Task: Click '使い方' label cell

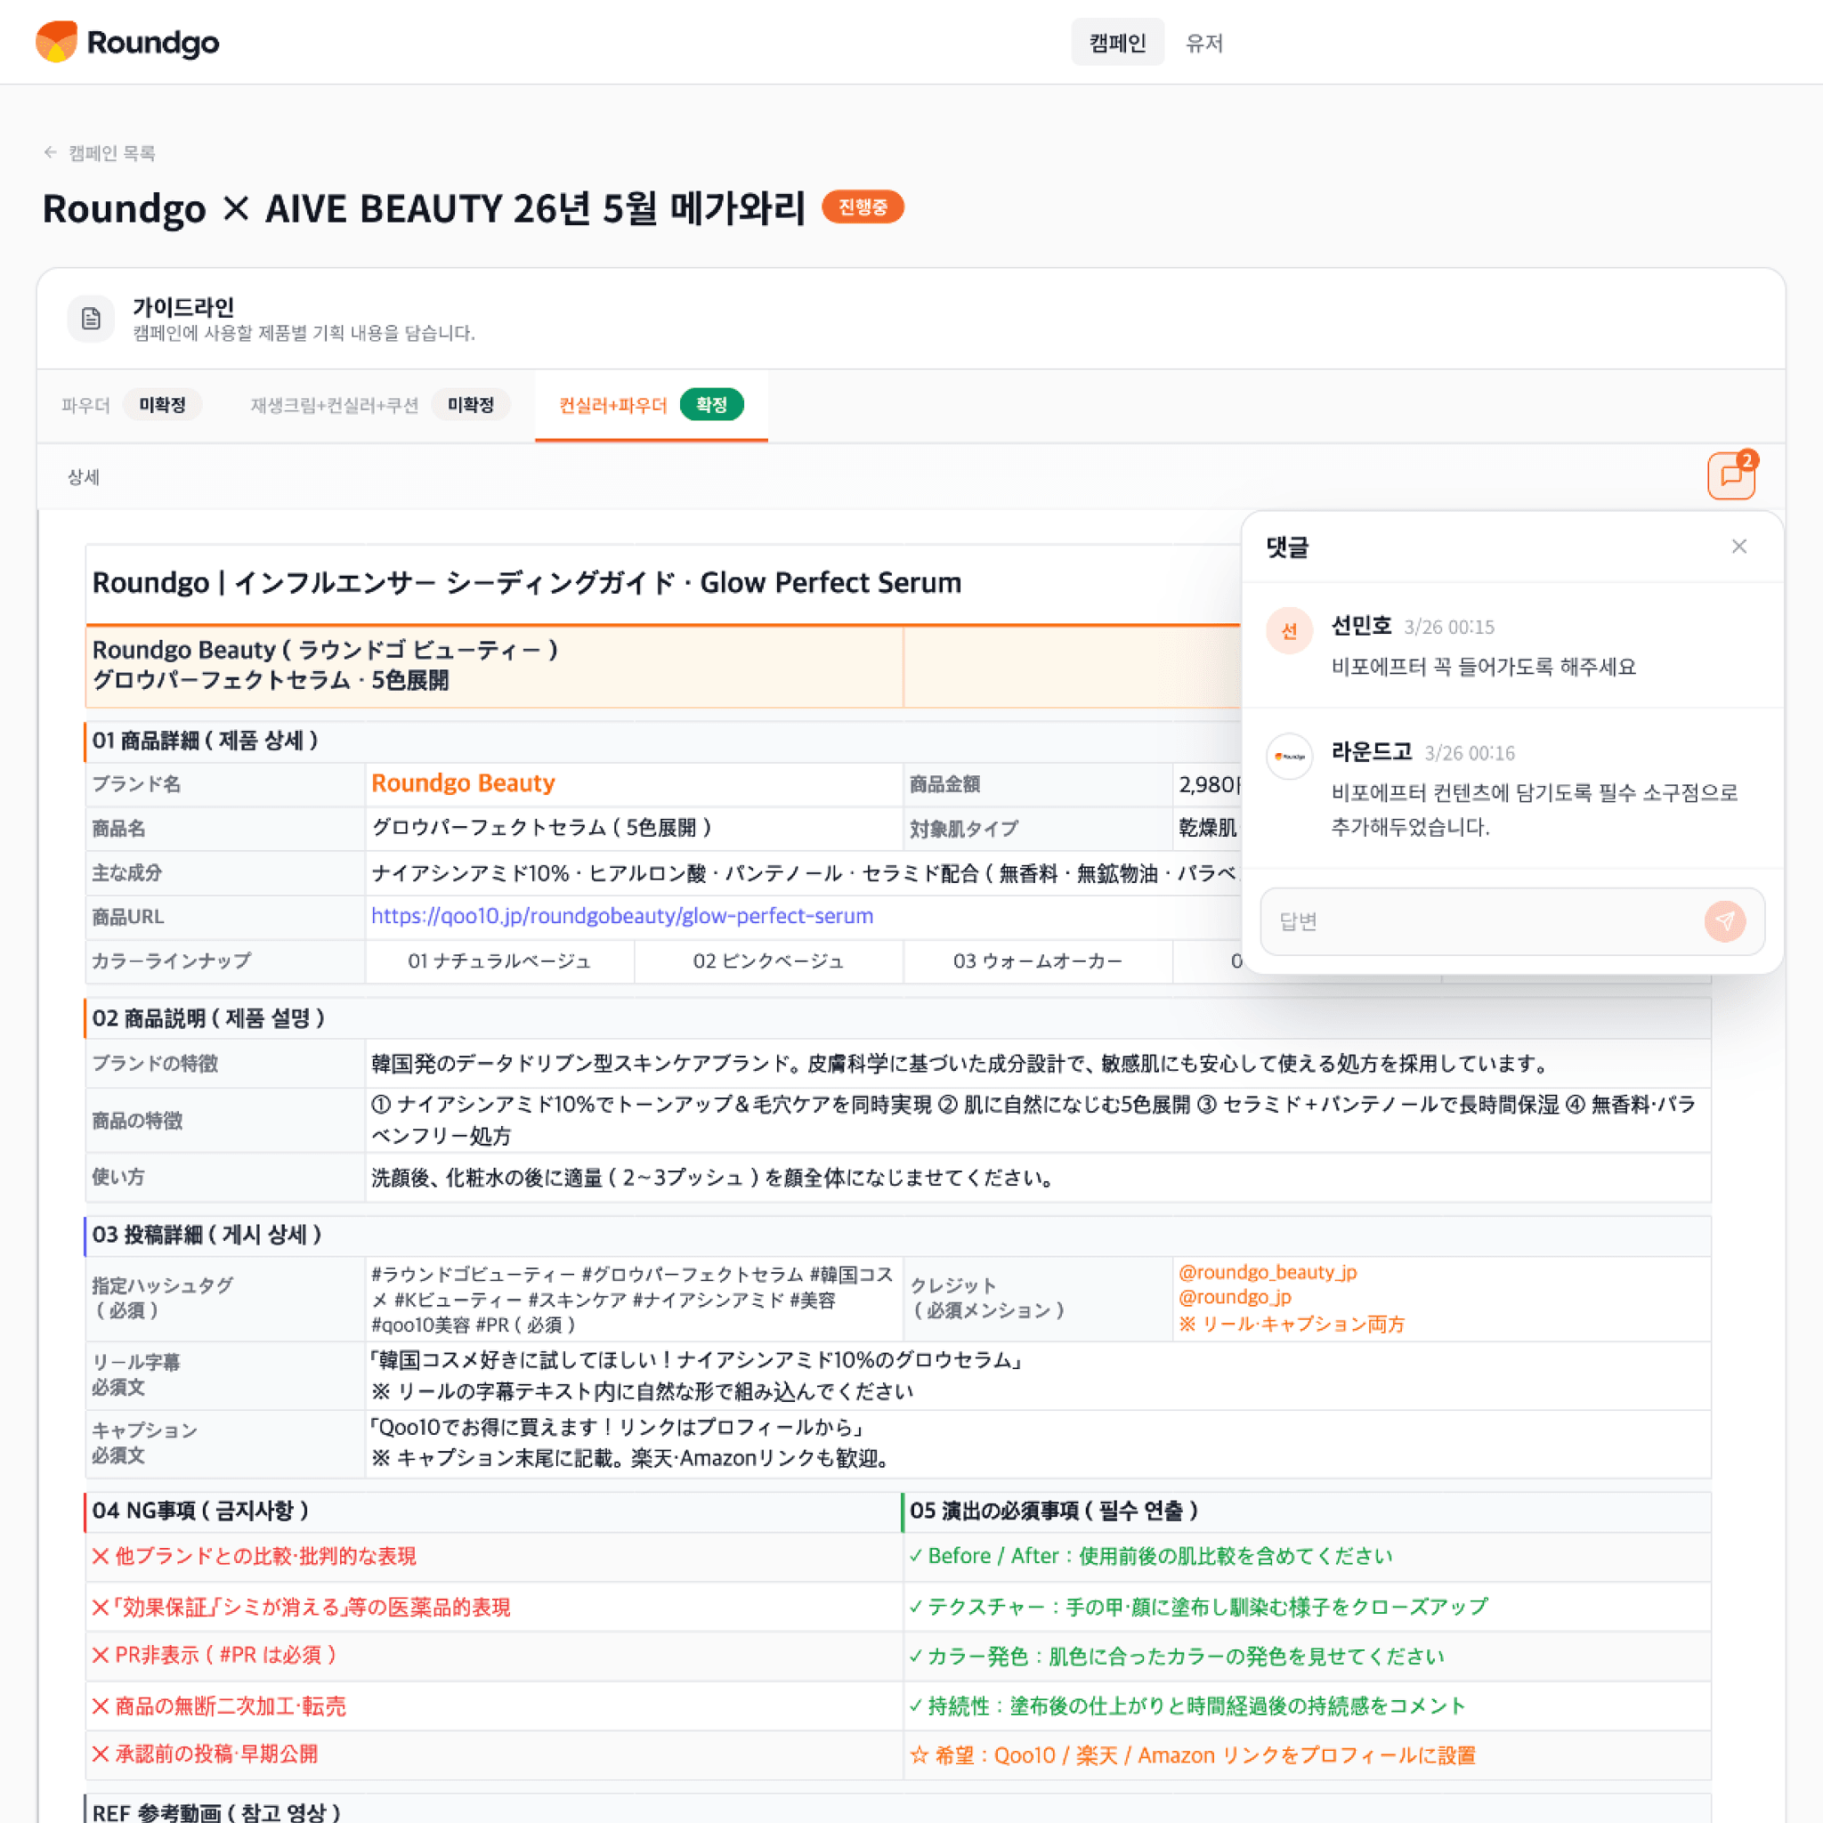Action: point(225,1177)
